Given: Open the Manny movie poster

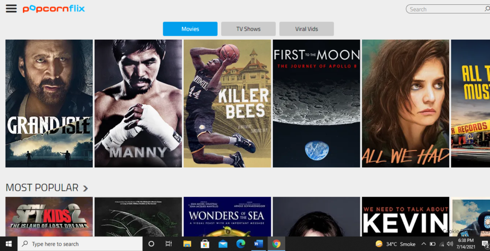Looking at the screenshot, I should 138,103.
